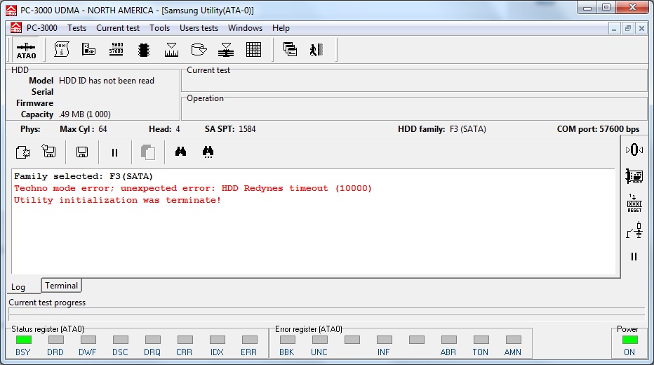Click the ATA0 port selection icon
The height and width of the screenshot is (365, 654).
click(26, 51)
